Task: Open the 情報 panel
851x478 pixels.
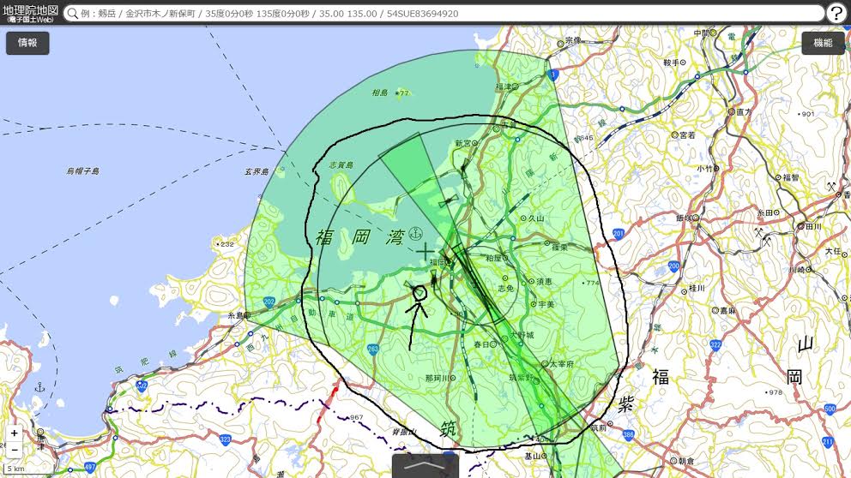Action: (27, 43)
